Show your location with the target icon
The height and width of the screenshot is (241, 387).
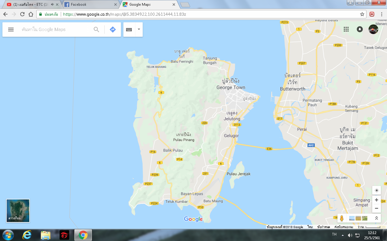(376, 190)
